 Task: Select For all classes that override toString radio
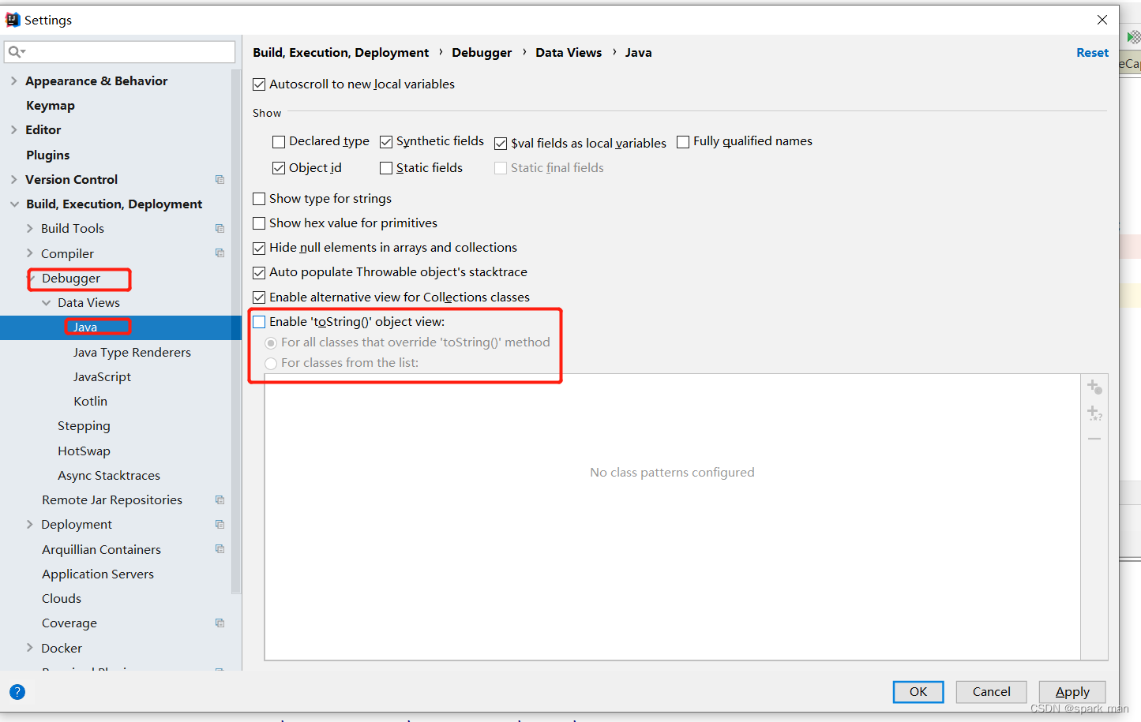[x=271, y=343]
